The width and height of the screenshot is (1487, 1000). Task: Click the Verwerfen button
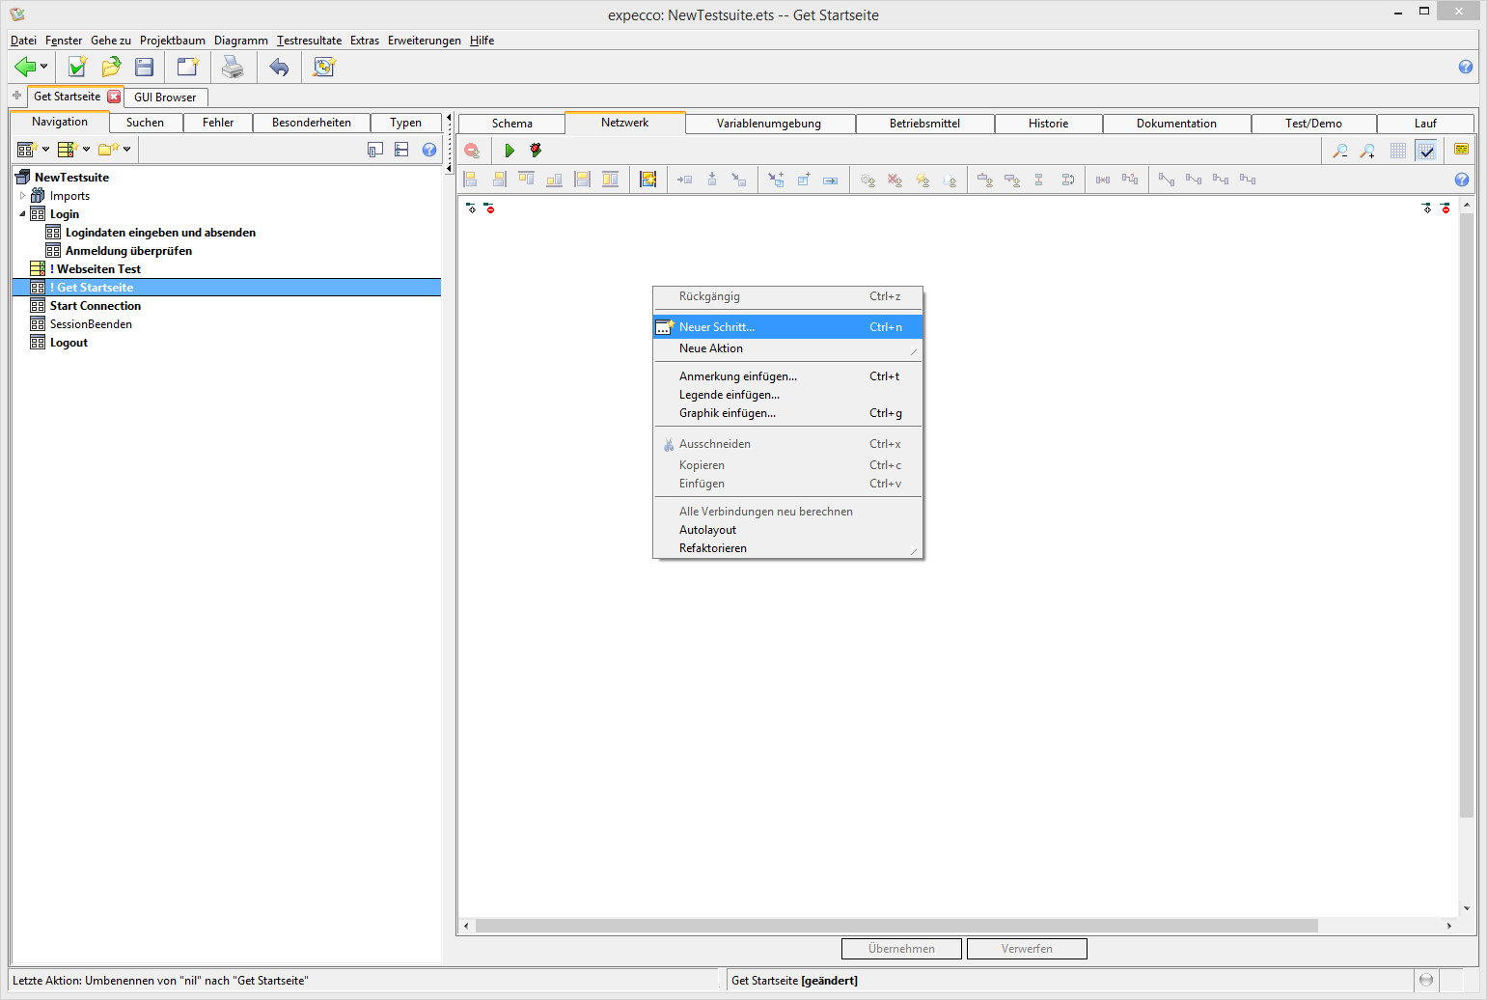click(1027, 949)
